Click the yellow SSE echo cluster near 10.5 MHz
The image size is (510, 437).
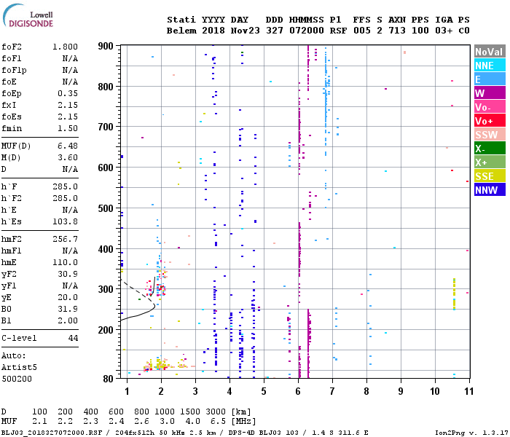click(x=455, y=294)
